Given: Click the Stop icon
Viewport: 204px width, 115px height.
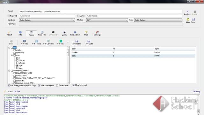Looking at the screenshot, I should tap(11, 41).
